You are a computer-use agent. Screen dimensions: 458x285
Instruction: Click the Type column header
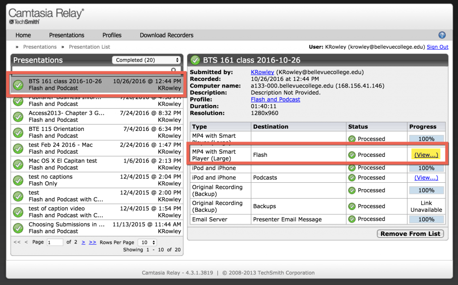click(221, 126)
